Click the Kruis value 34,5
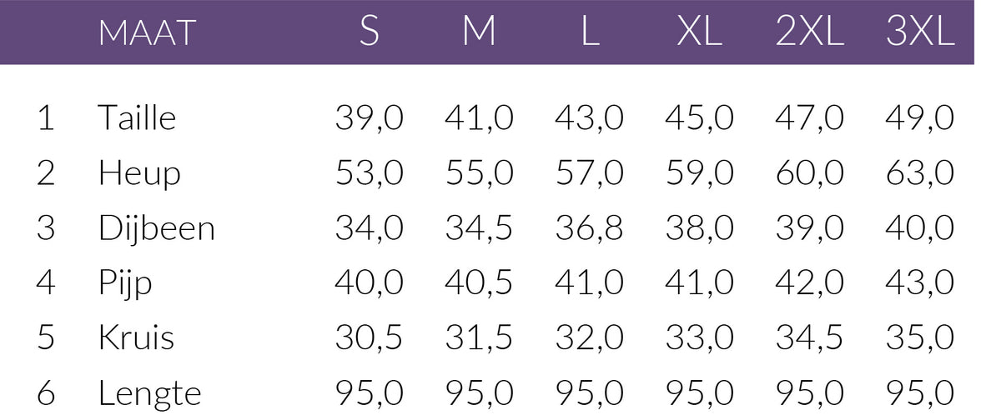This screenshot has height=420, width=1001. click(x=809, y=337)
